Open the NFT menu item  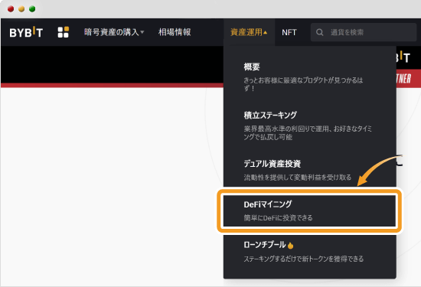tap(289, 32)
